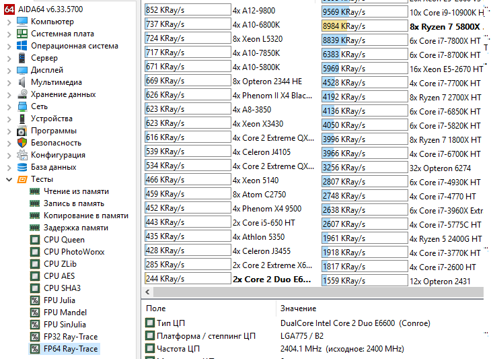Expand the Операционная система node
The height and width of the screenshot is (359, 491).
click(9, 46)
